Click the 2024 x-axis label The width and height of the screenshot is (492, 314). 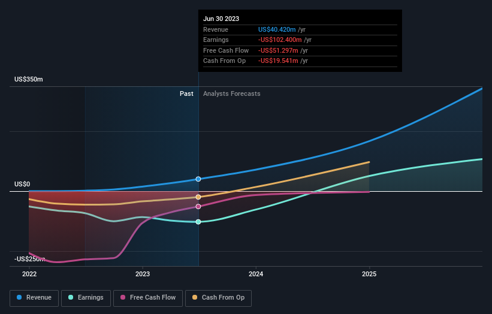(x=256, y=274)
